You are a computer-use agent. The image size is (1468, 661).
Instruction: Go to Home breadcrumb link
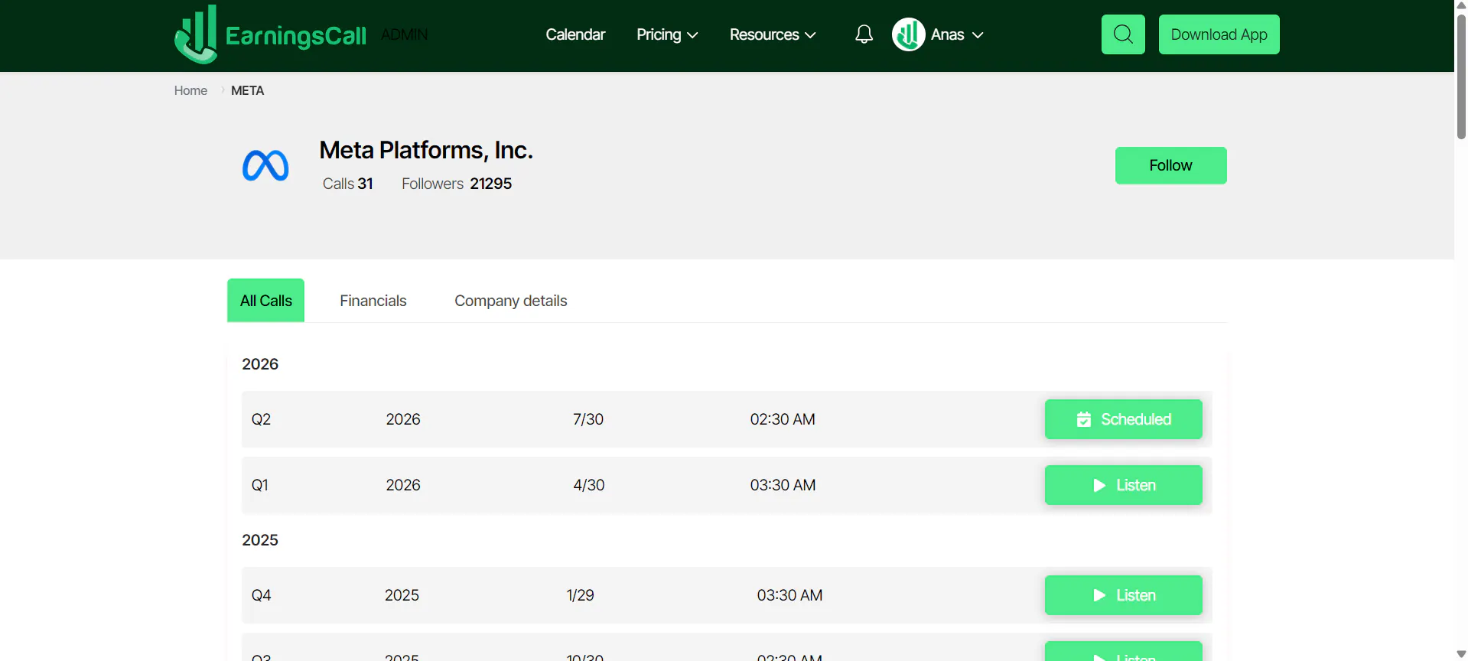[x=190, y=90]
